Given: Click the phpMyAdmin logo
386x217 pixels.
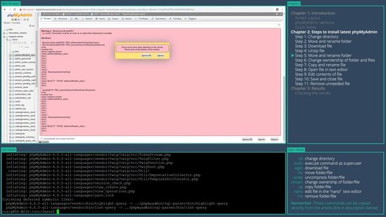Looking at the screenshot, I should coord(20,15).
